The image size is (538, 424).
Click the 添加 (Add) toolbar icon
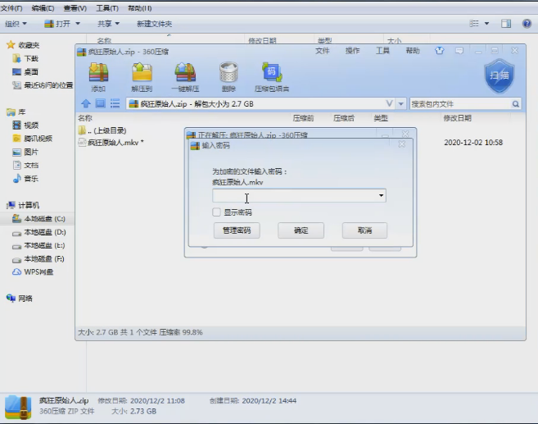(x=99, y=77)
